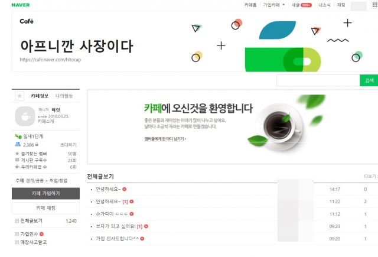
Task: Click the members count people icon
Action: [x=18, y=144]
